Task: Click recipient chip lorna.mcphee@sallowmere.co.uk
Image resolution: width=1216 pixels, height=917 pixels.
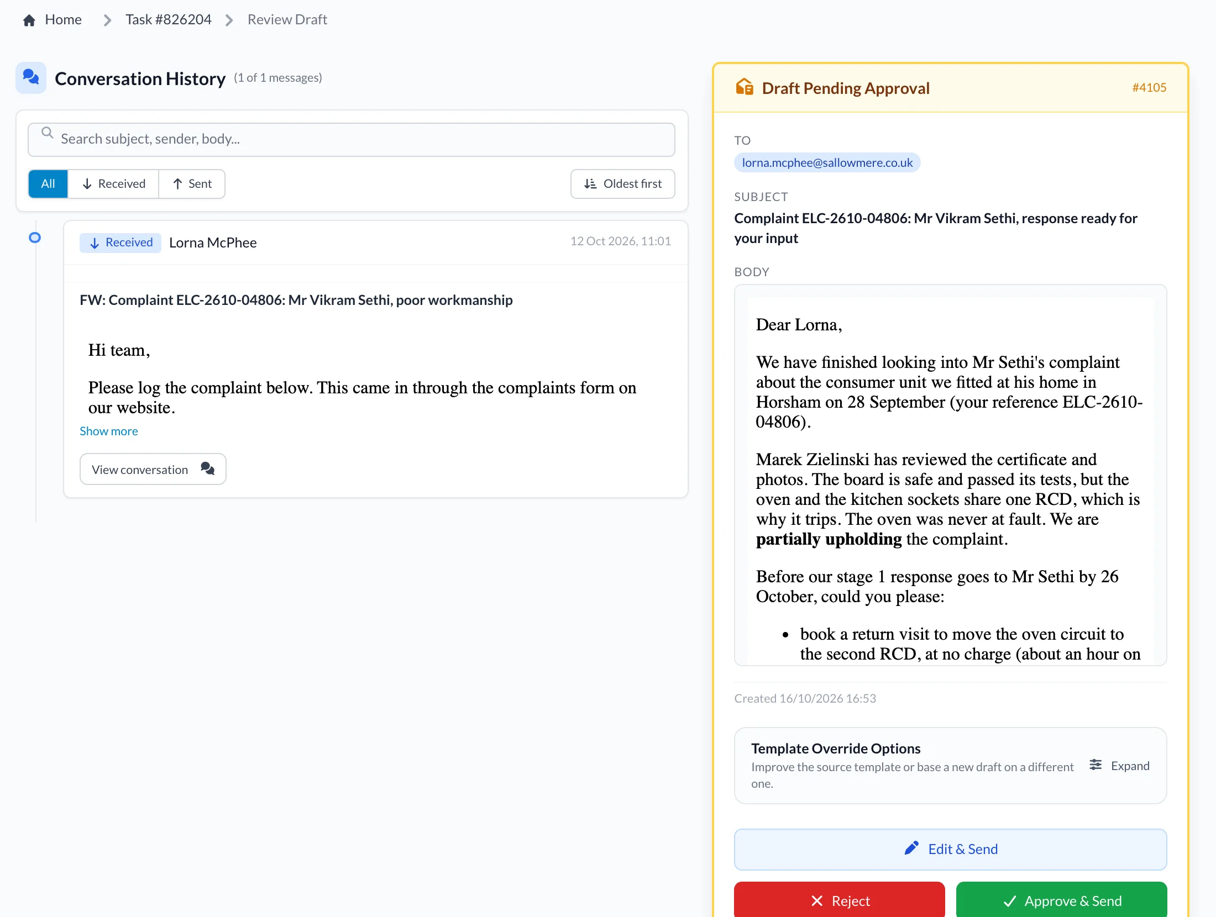Action: tap(827, 162)
